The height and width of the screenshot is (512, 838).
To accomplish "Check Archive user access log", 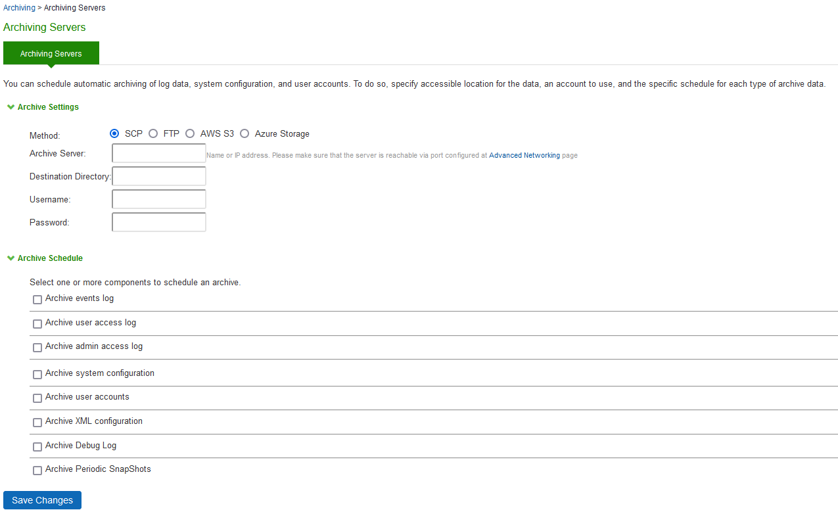I will tap(37, 324).
